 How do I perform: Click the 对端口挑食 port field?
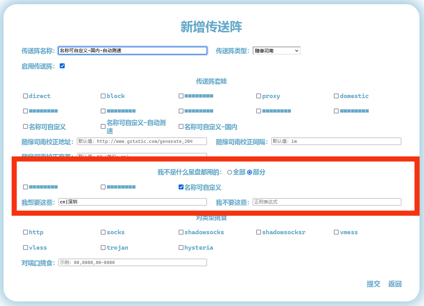(x=132, y=263)
